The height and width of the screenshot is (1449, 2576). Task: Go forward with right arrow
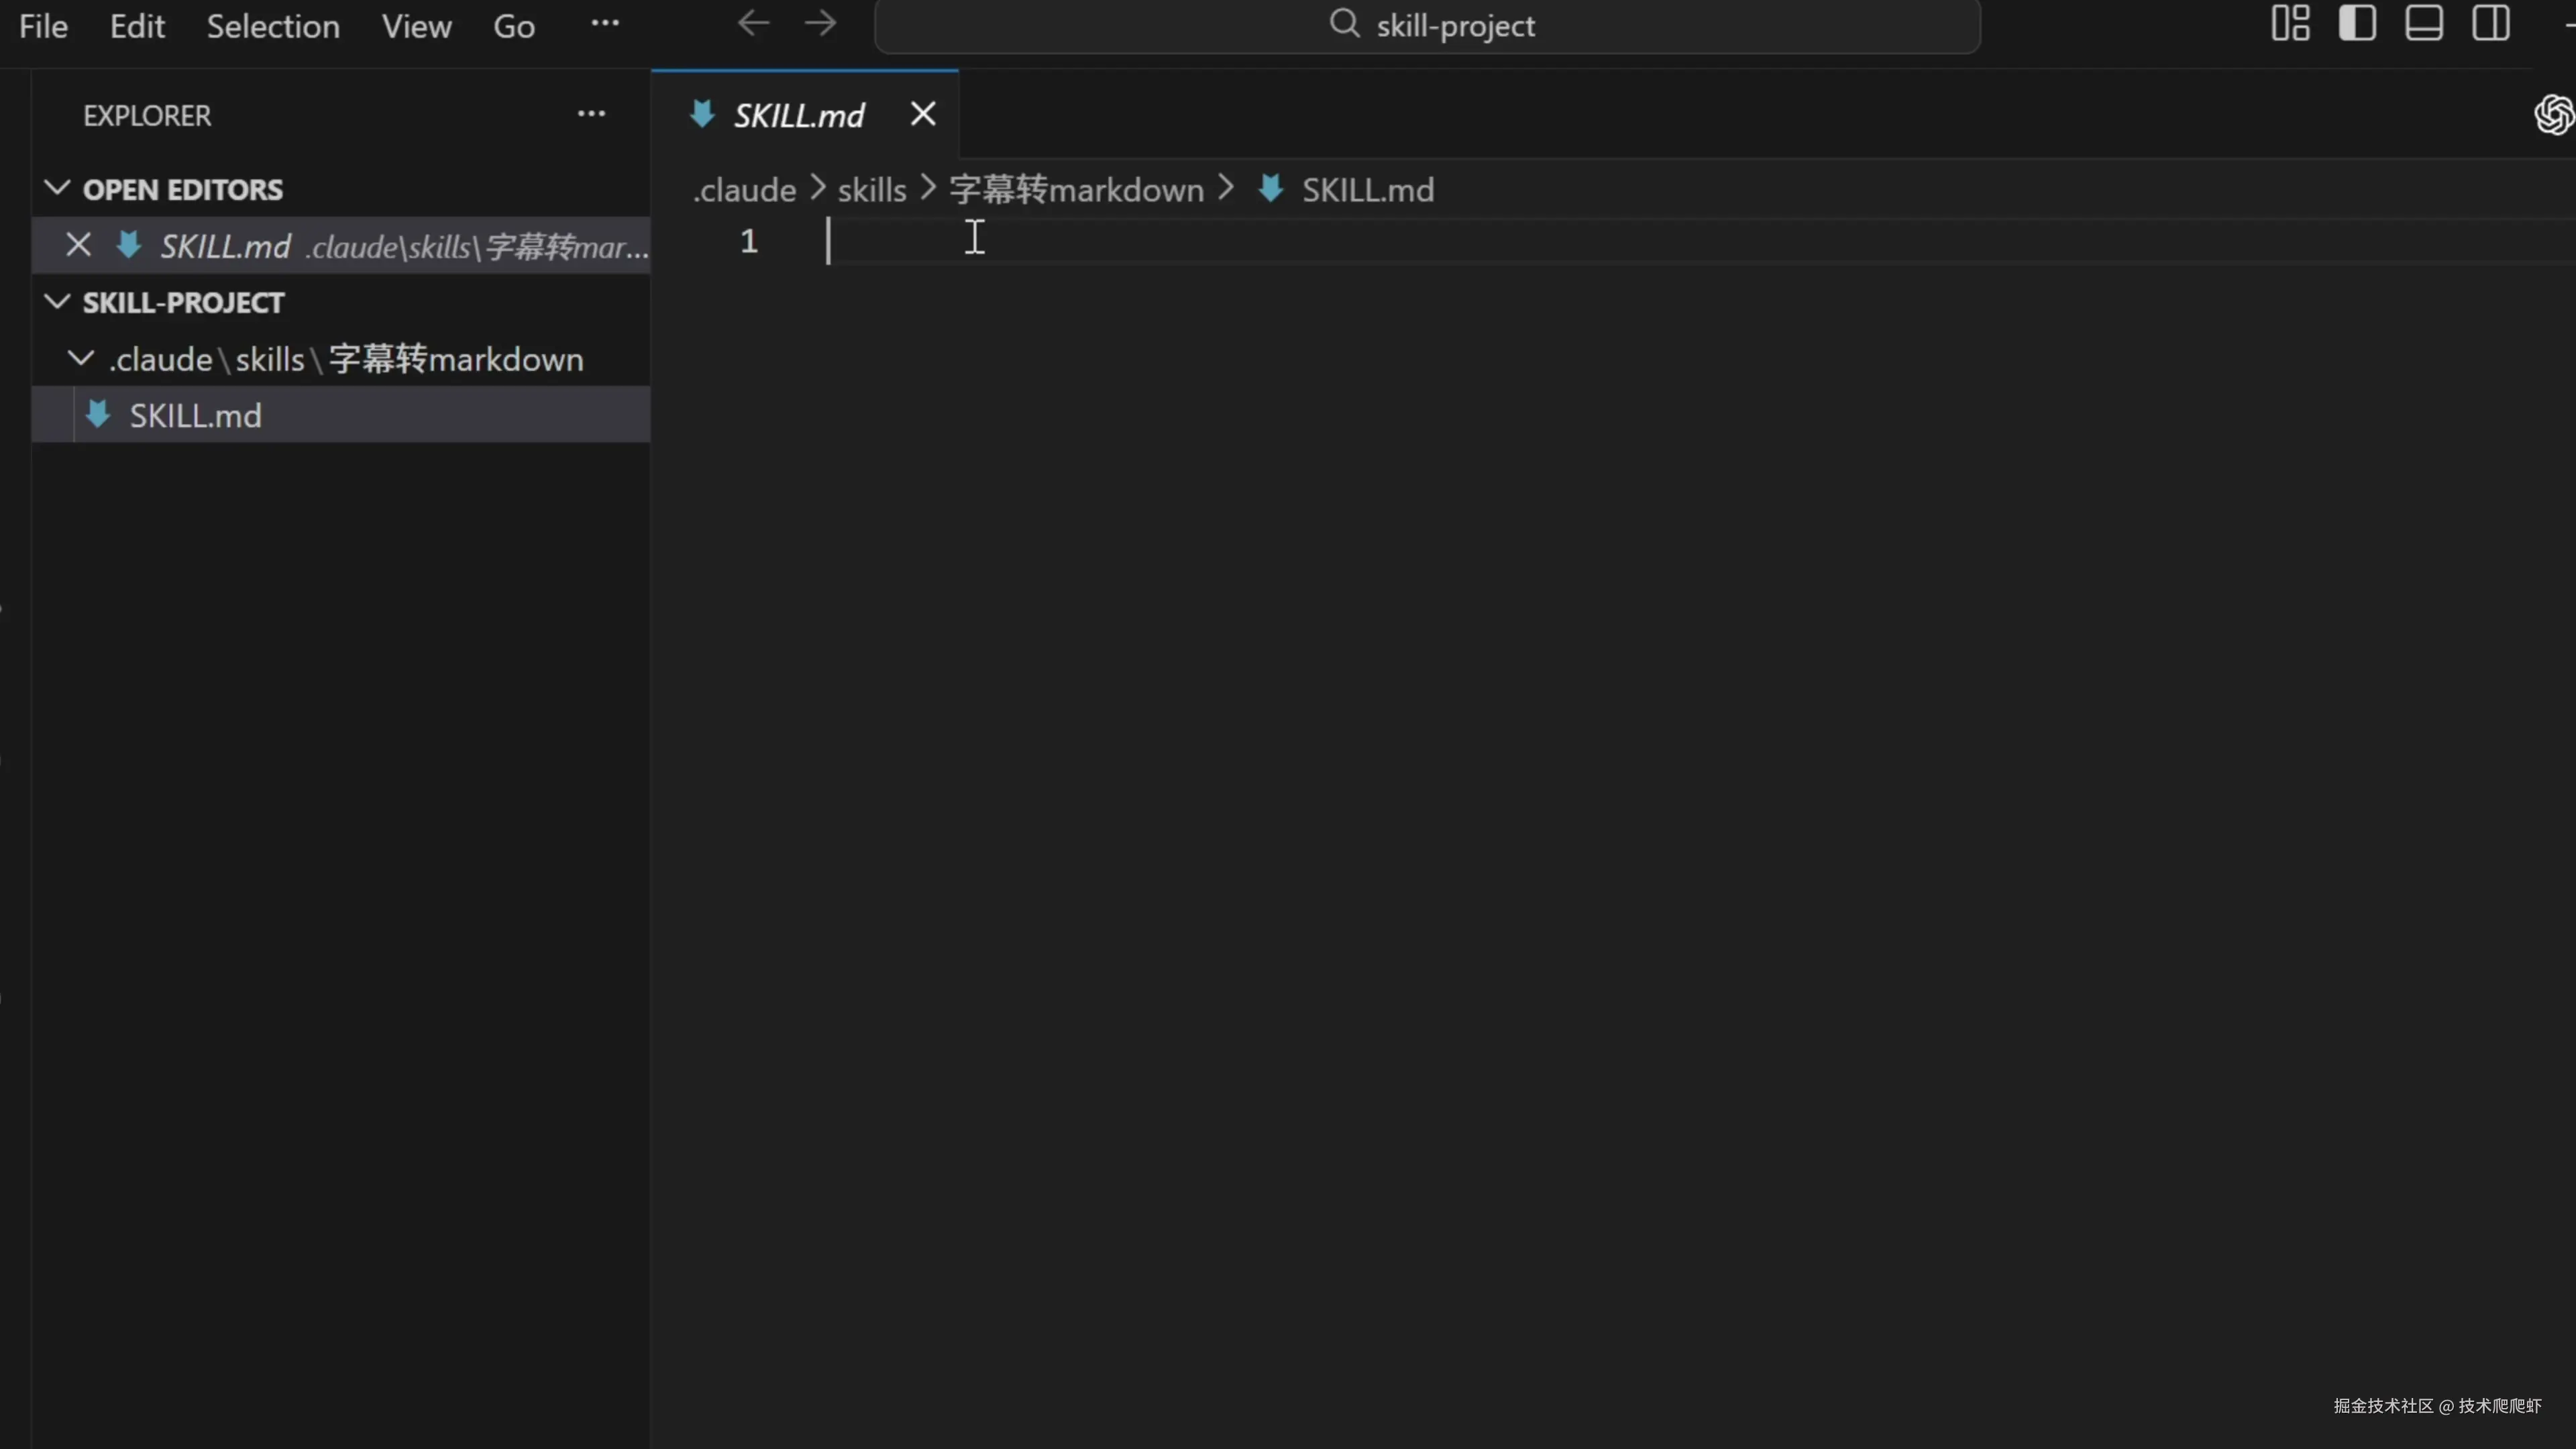(820, 24)
